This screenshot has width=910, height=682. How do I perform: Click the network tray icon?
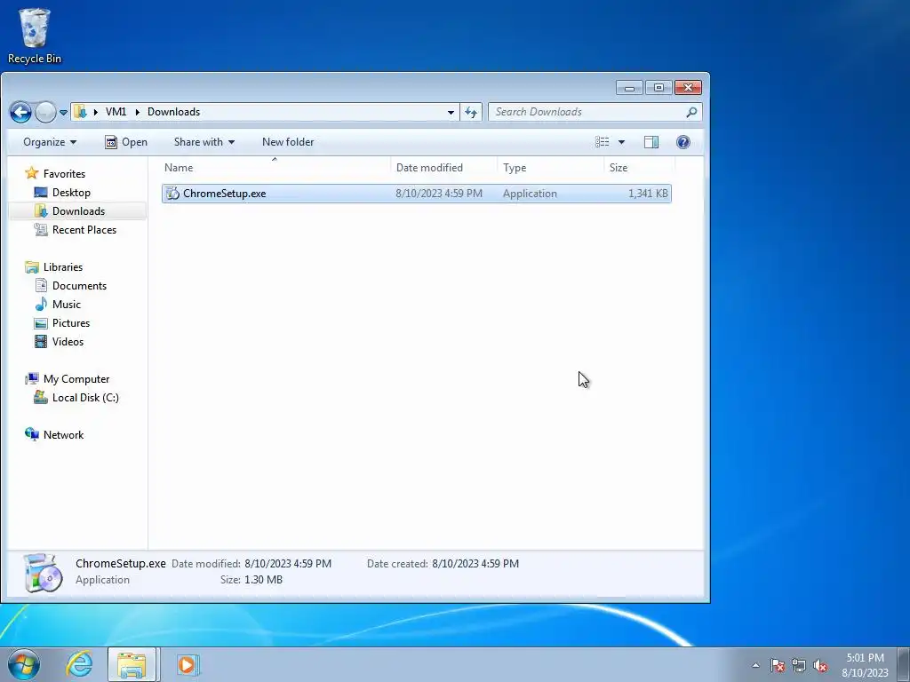pyautogui.click(x=799, y=665)
